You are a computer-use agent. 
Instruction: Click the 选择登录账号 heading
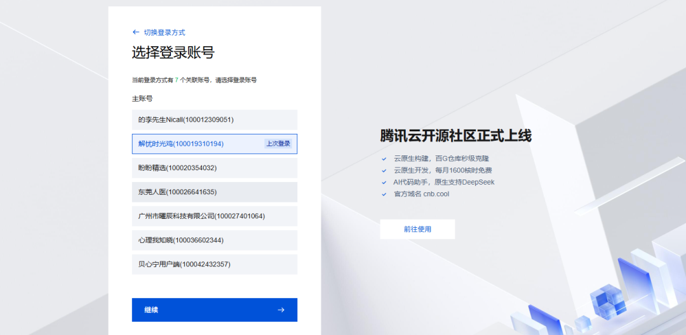pyautogui.click(x=173, y=53)
